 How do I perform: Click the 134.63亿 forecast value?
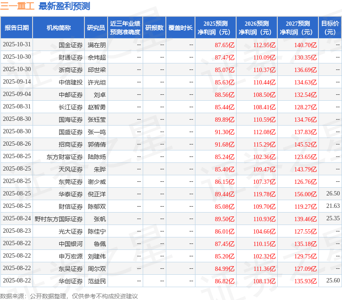coord(306,82)
